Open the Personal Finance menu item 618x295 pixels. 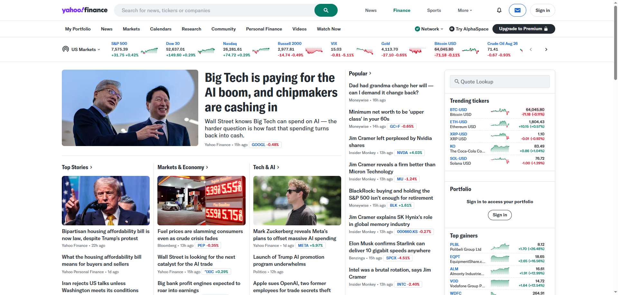[264, 29]
